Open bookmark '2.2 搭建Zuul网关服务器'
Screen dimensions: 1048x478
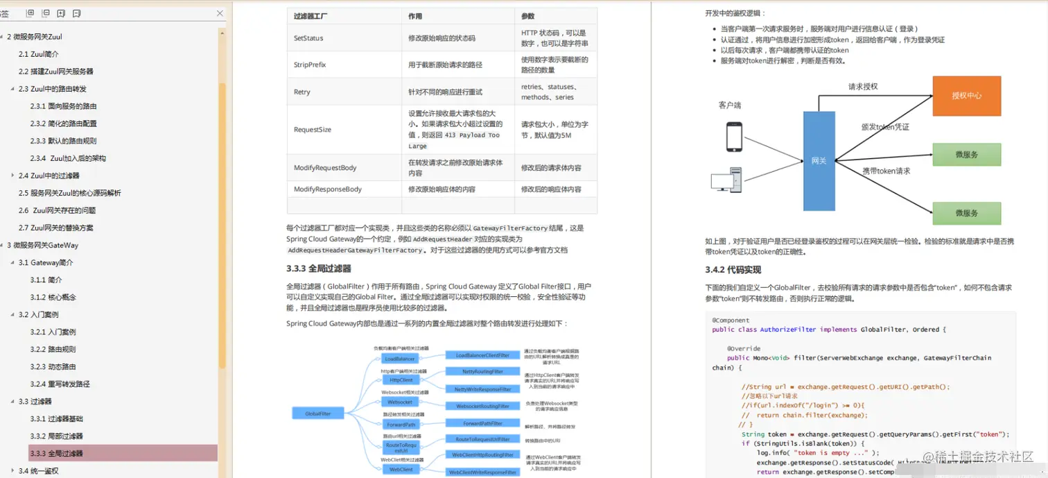click(x=56, y=71)
